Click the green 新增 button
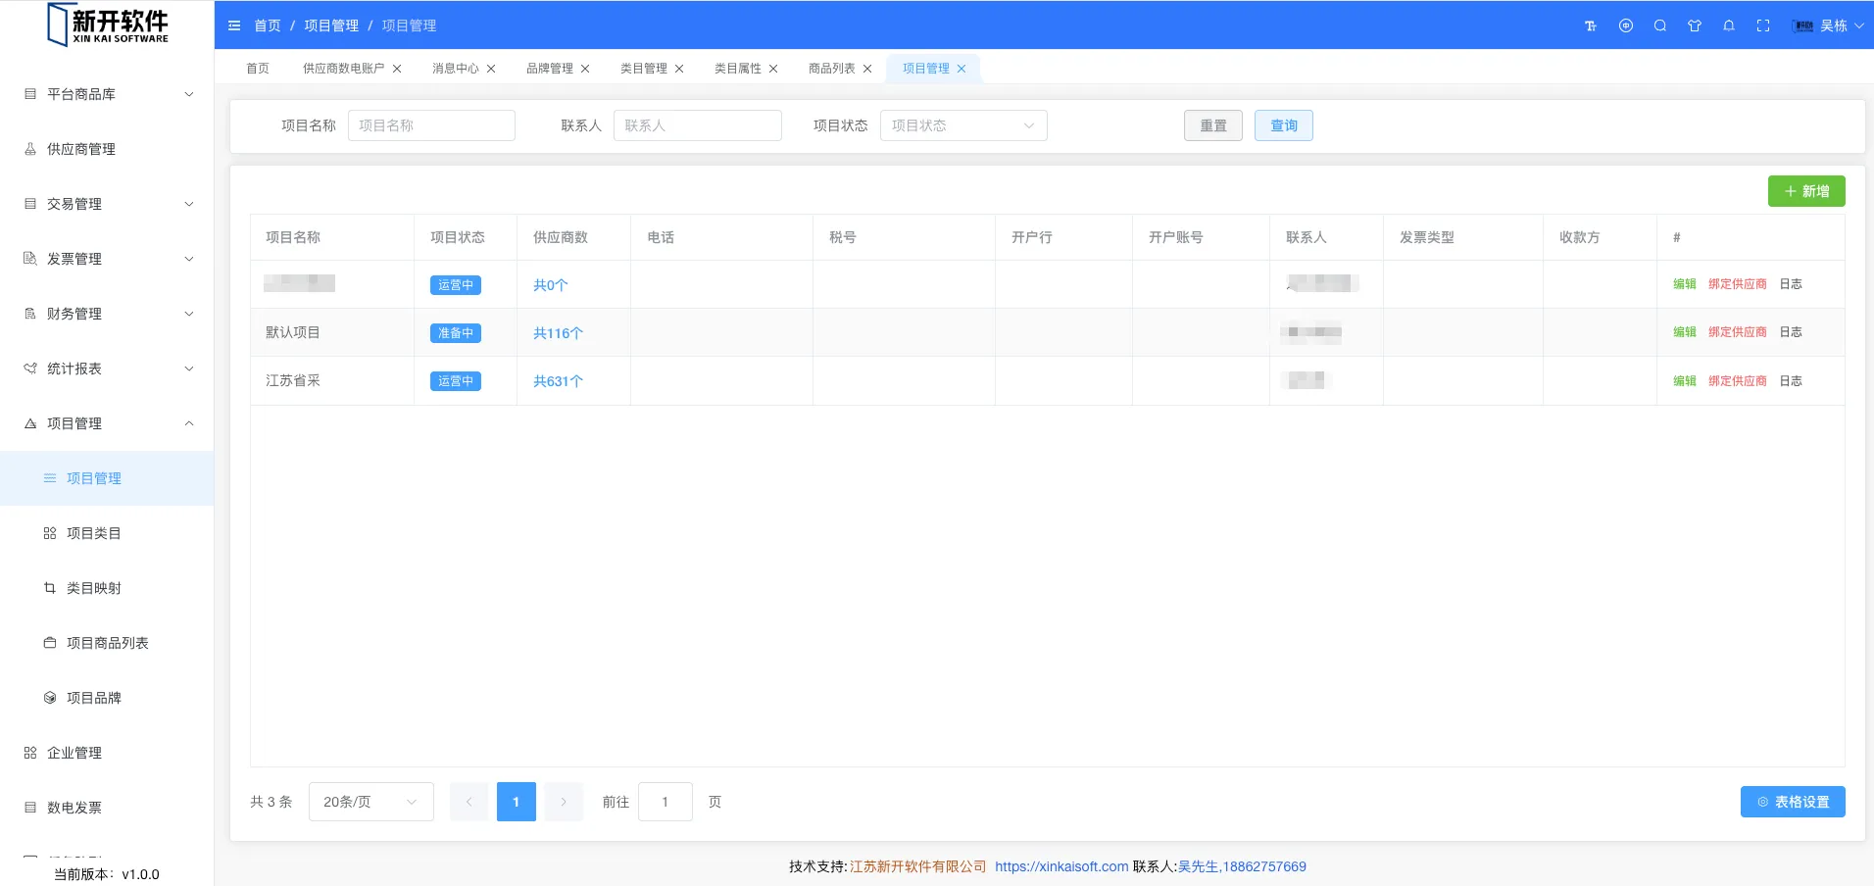Image resolution: width=1874 pixels, height=886 pixels. point(1805,191)
